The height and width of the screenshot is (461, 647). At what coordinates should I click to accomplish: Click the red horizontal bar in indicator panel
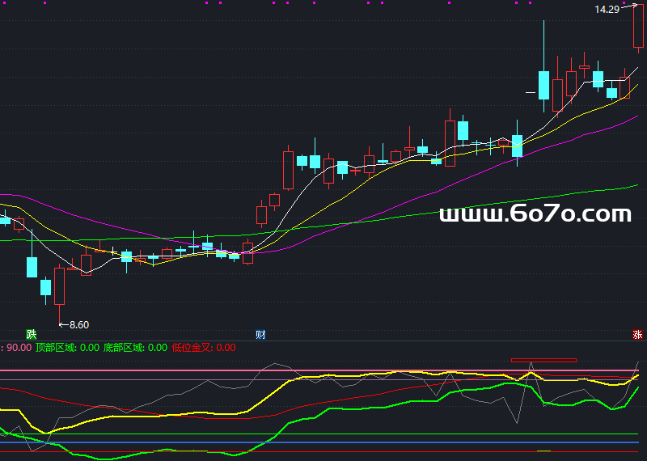[x=543, y=360]
